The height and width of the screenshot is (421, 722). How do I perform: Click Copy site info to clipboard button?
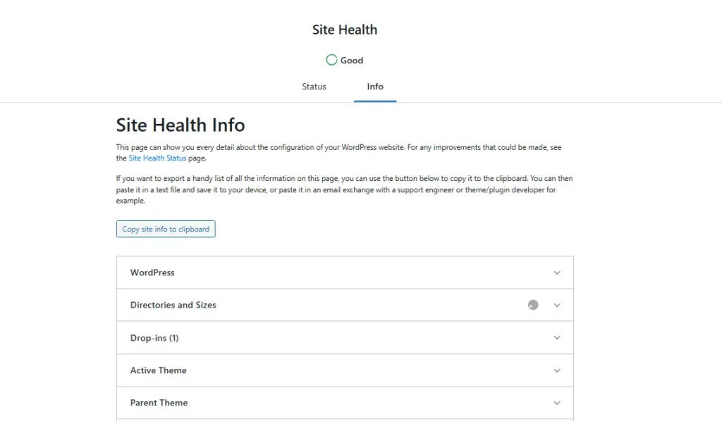click(166, 229)
